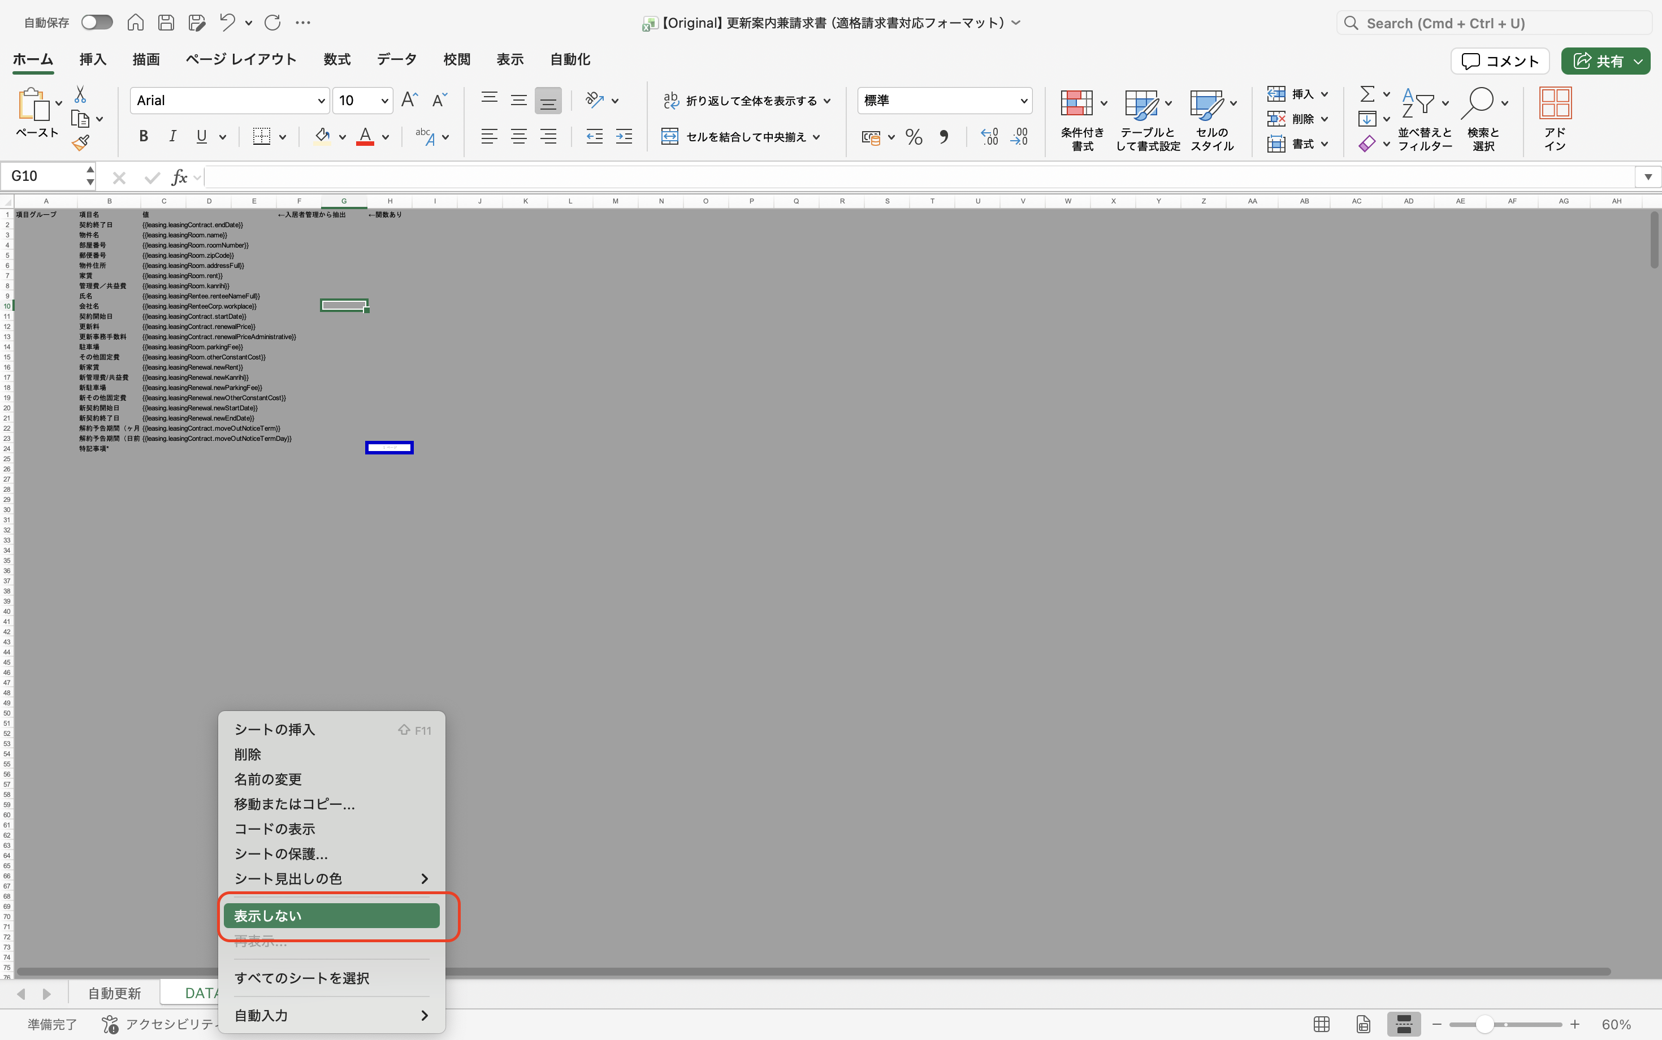The height and width of the screenshot is (1040, 1662).
Task: Click the Search field in title bar
Action: tap(1494, 23)
